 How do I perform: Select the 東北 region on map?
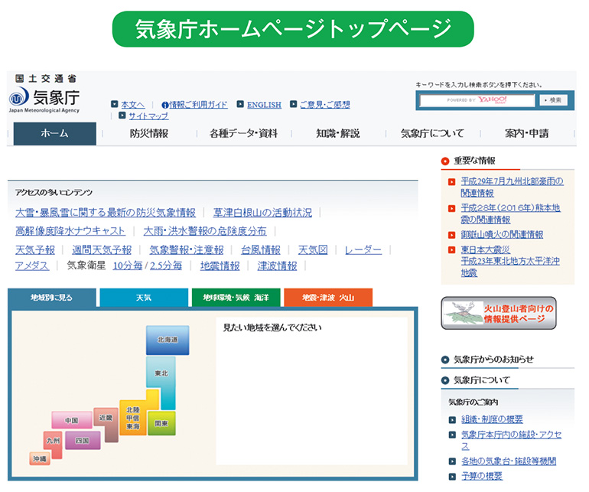point(160,373)
